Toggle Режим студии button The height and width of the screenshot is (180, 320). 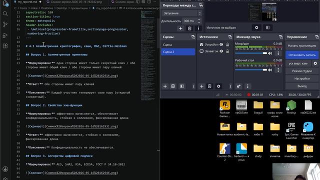[302, 71]
